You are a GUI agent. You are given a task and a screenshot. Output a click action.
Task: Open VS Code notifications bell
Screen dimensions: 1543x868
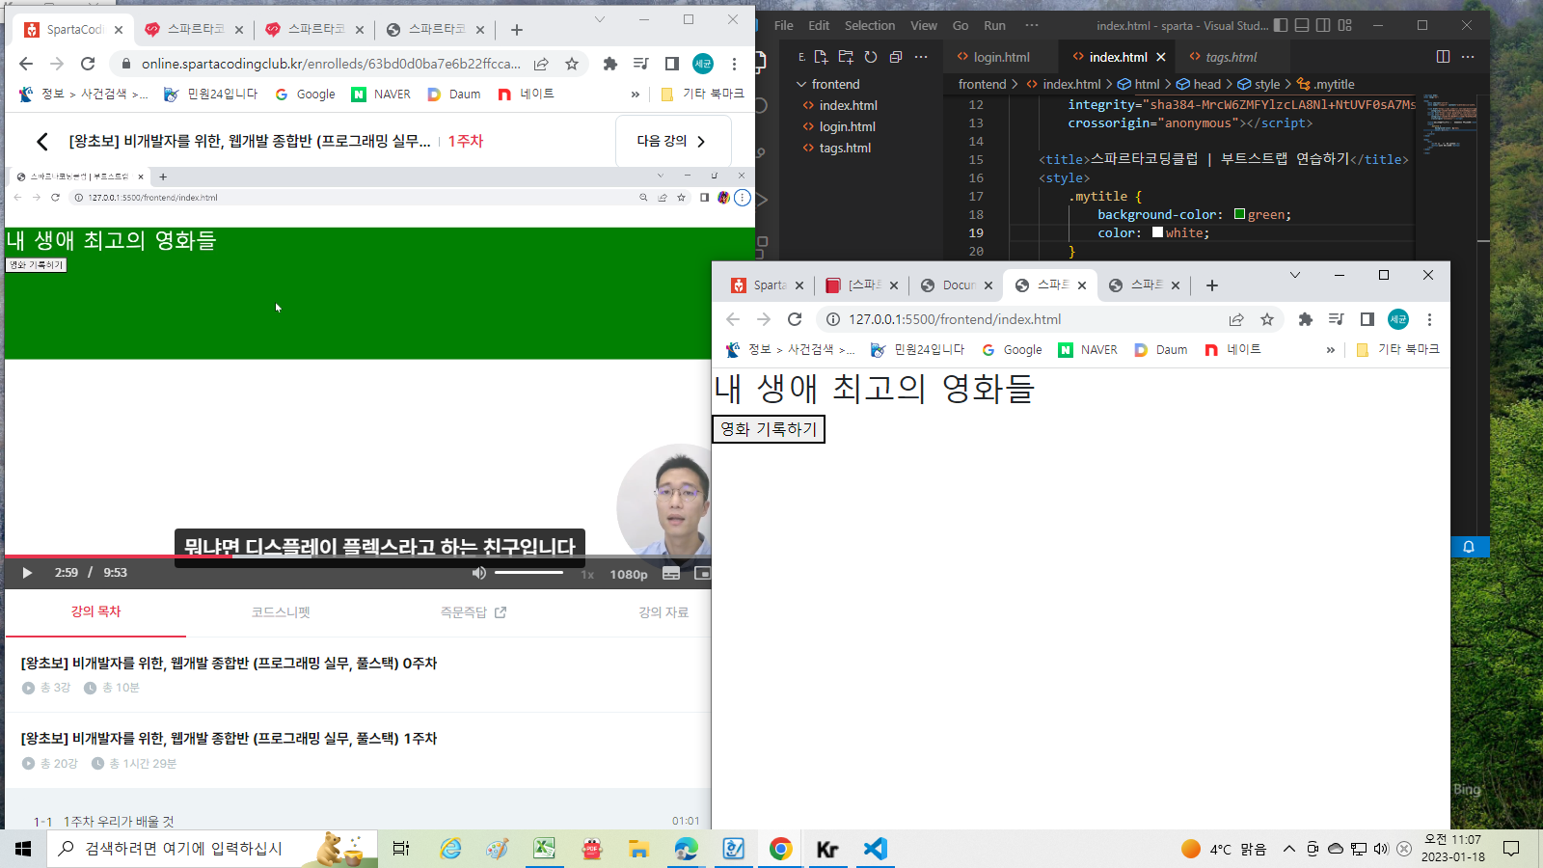point(1469,547)
